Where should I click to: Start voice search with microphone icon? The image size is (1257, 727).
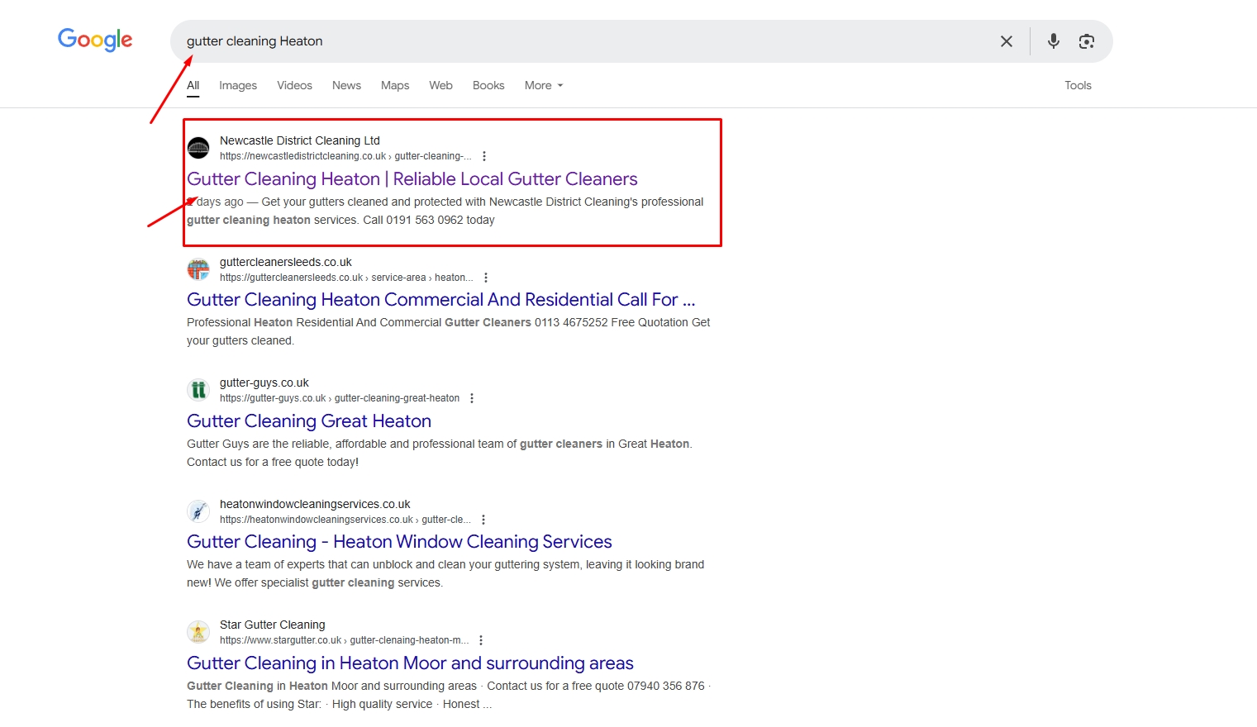1053,41
